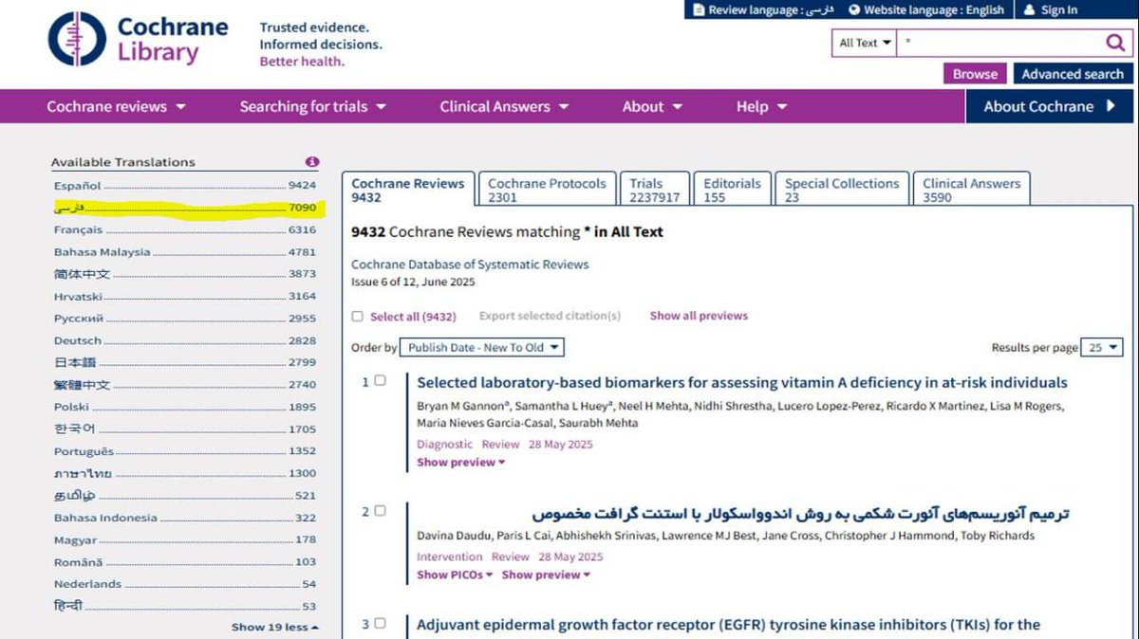Filter by ภาษาไทย translations
The width and height of the screenshot is (1139, 639).
click(185, 473)
